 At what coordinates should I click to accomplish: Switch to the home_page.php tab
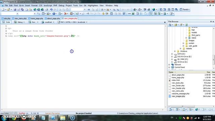point(36,18)
